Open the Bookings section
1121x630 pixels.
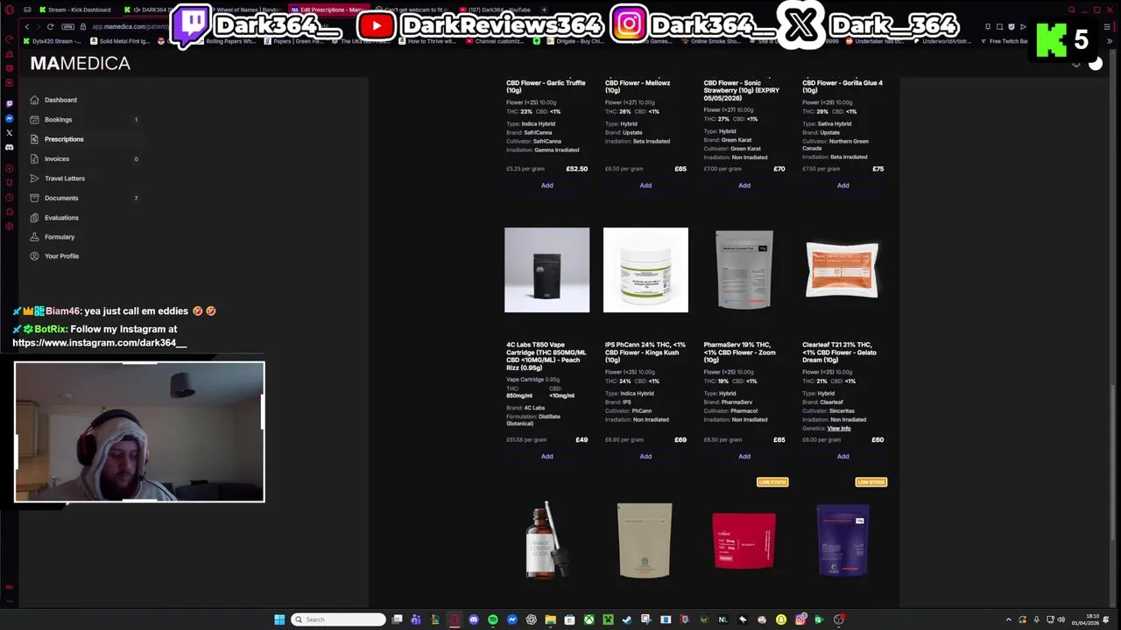58,119
